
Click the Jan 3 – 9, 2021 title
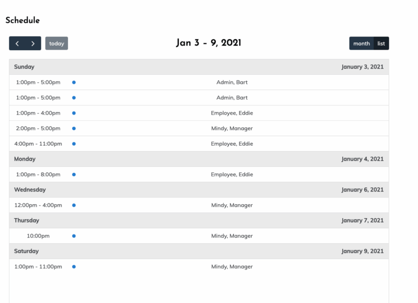[x=208, y=43]
